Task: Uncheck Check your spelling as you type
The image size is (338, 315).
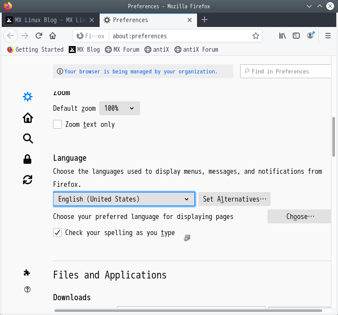Action: tap(57, 232)
